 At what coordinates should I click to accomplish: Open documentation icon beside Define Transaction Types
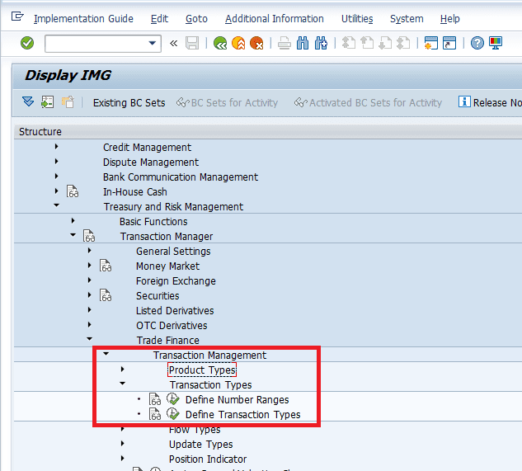pyautogui.click(x=155, y=415)
